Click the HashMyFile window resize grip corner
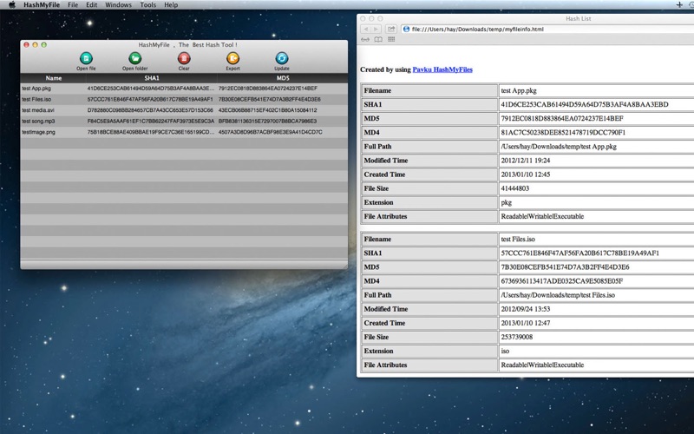694x434 pixels. [344, 266]
